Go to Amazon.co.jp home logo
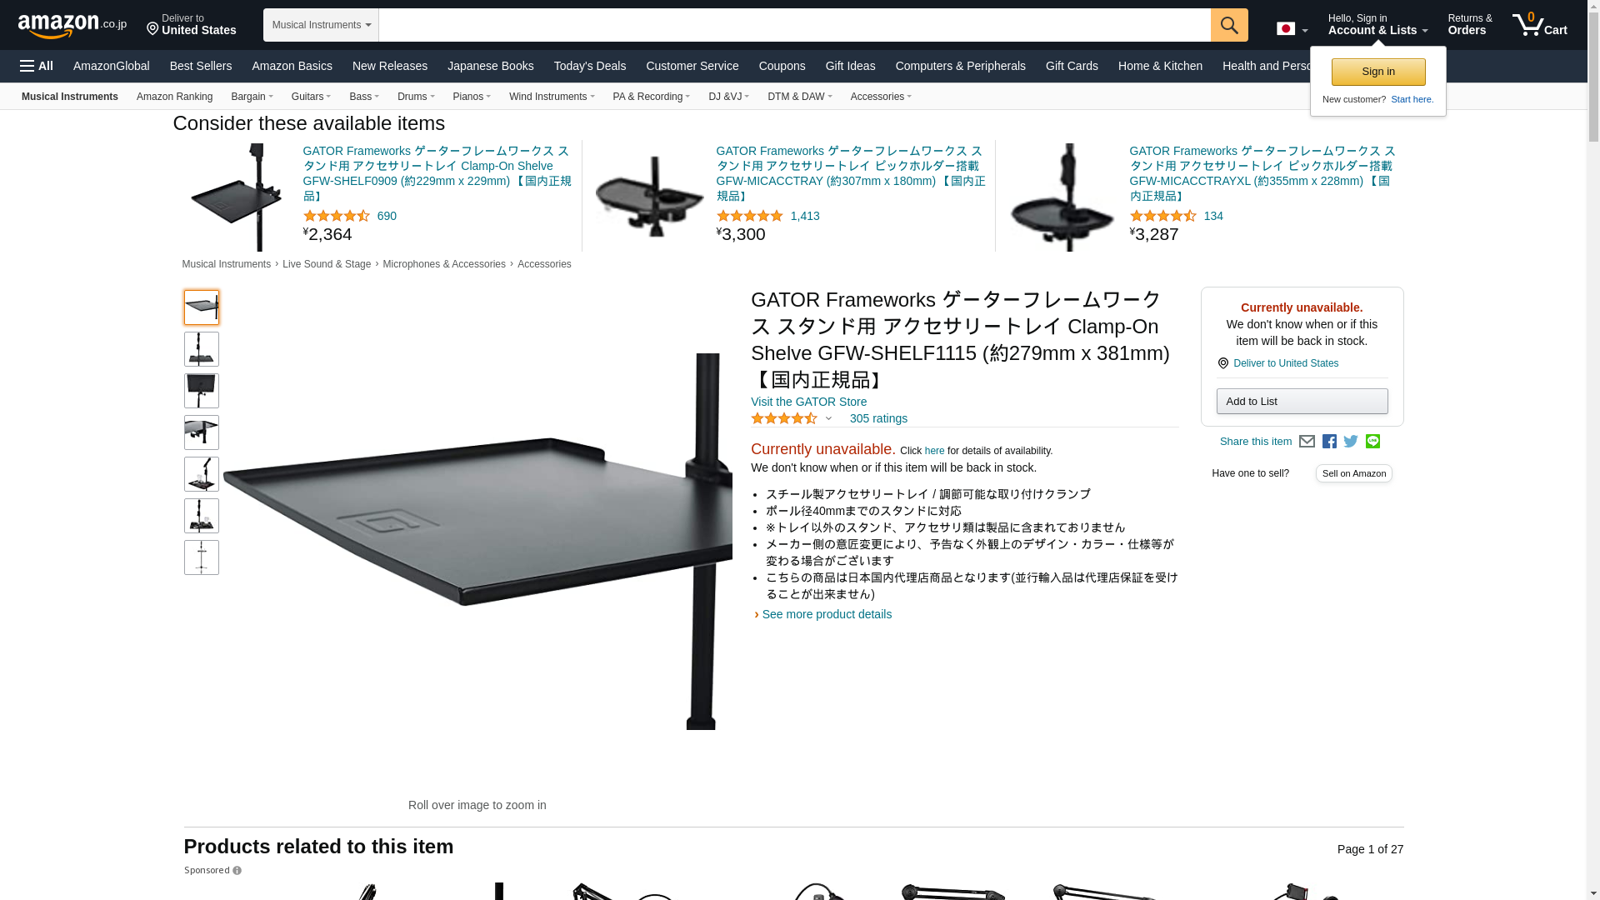 [x=72, y=26]
